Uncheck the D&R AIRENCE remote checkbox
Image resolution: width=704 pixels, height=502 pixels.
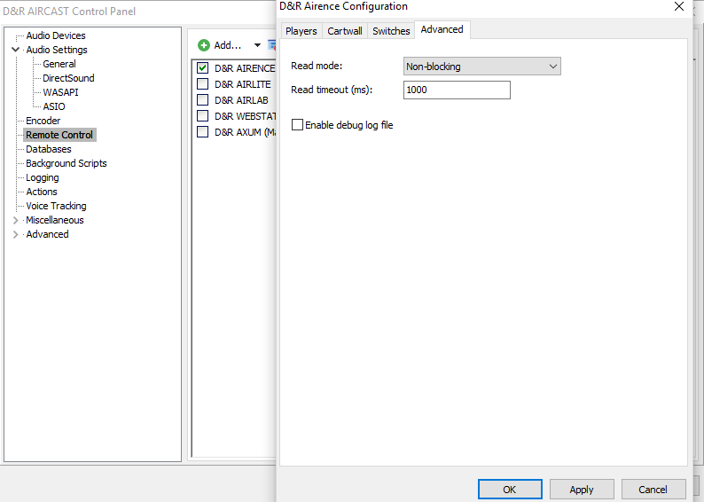203,68
